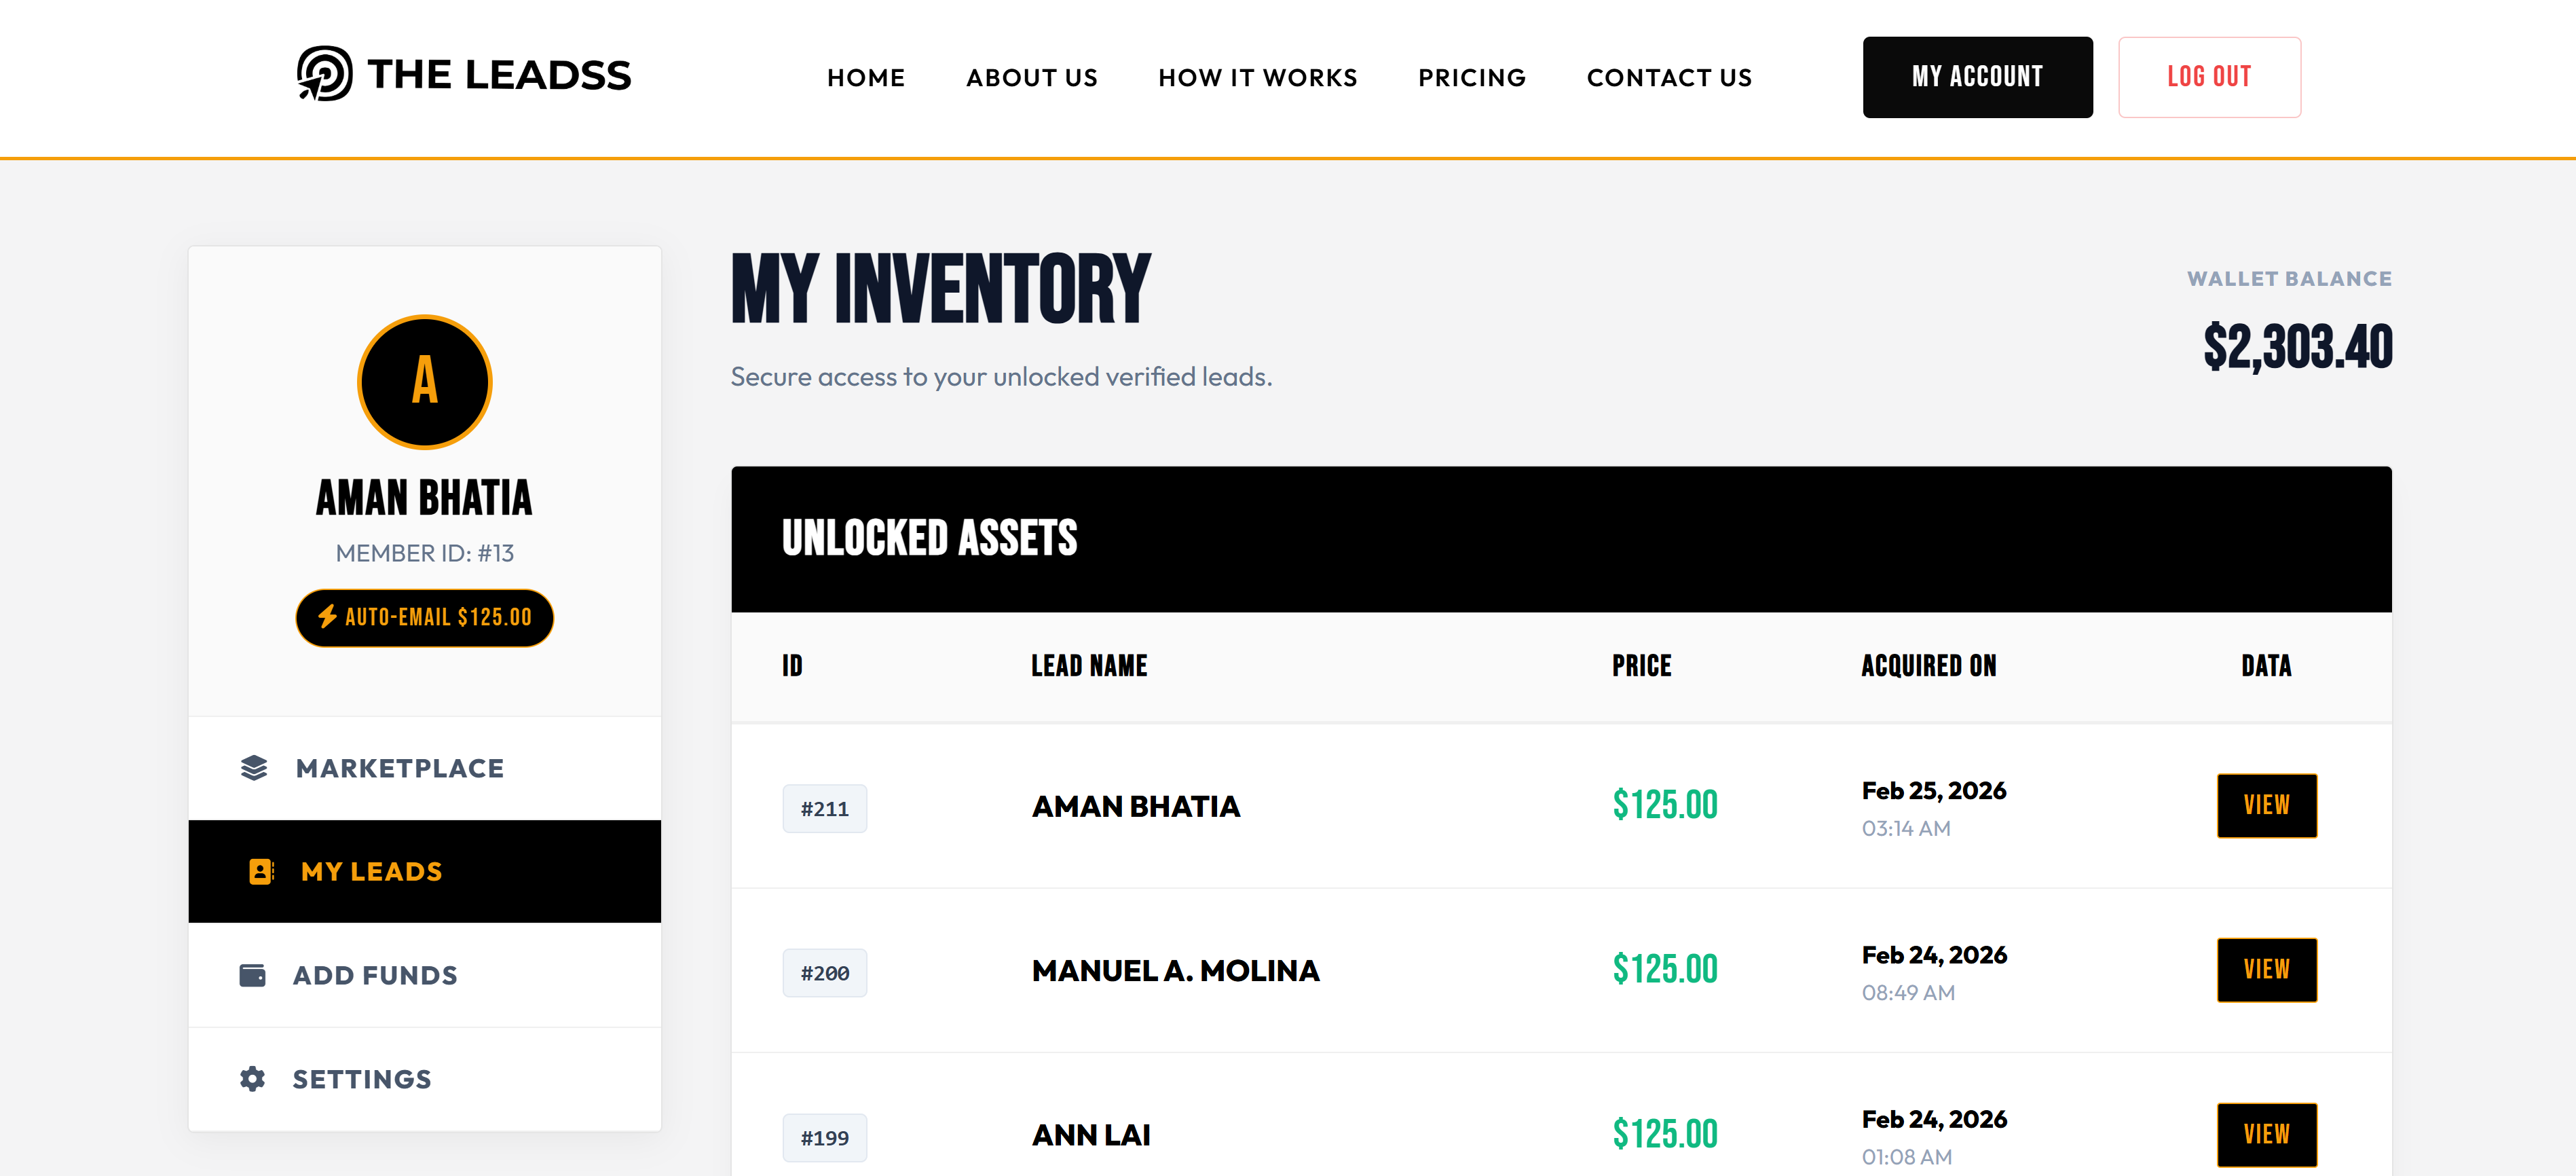This screenshot has height=1176, width=2576.
Task: Select the #211 lead ID badge
Action: coord(824,809)
